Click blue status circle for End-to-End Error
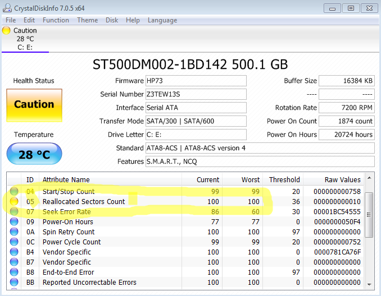This screenshot has width=381, height=296. [14, 272]
